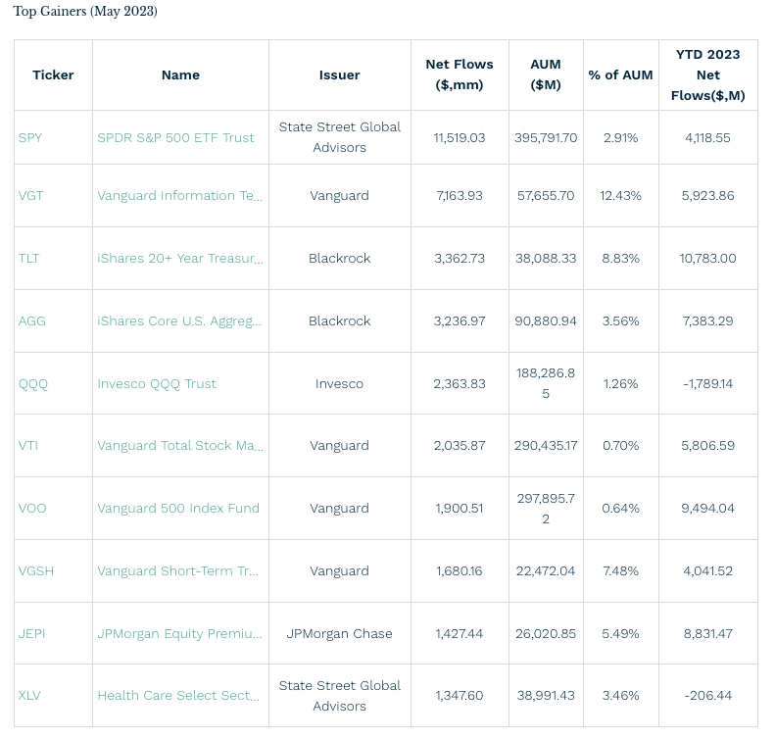
Task: Click the Invesco issuer cell
Action: coord(340,384)
